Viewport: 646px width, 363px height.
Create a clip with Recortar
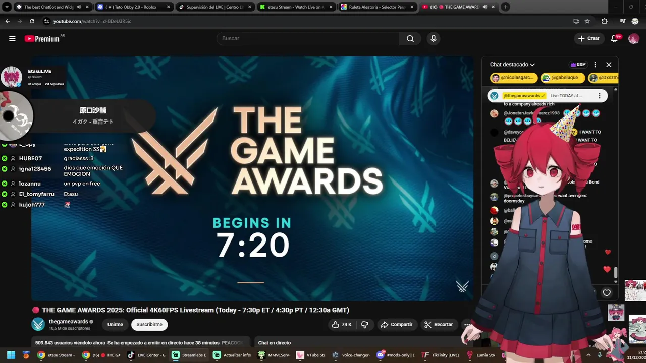click(x=438, y=325)
